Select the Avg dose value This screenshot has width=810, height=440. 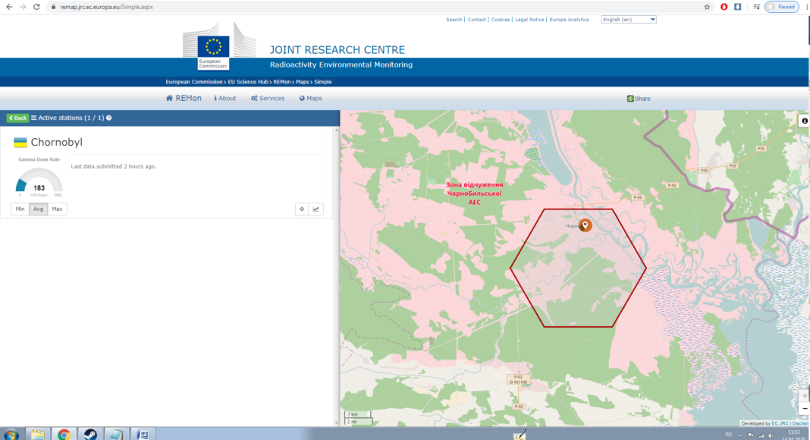tap(38, 209)
